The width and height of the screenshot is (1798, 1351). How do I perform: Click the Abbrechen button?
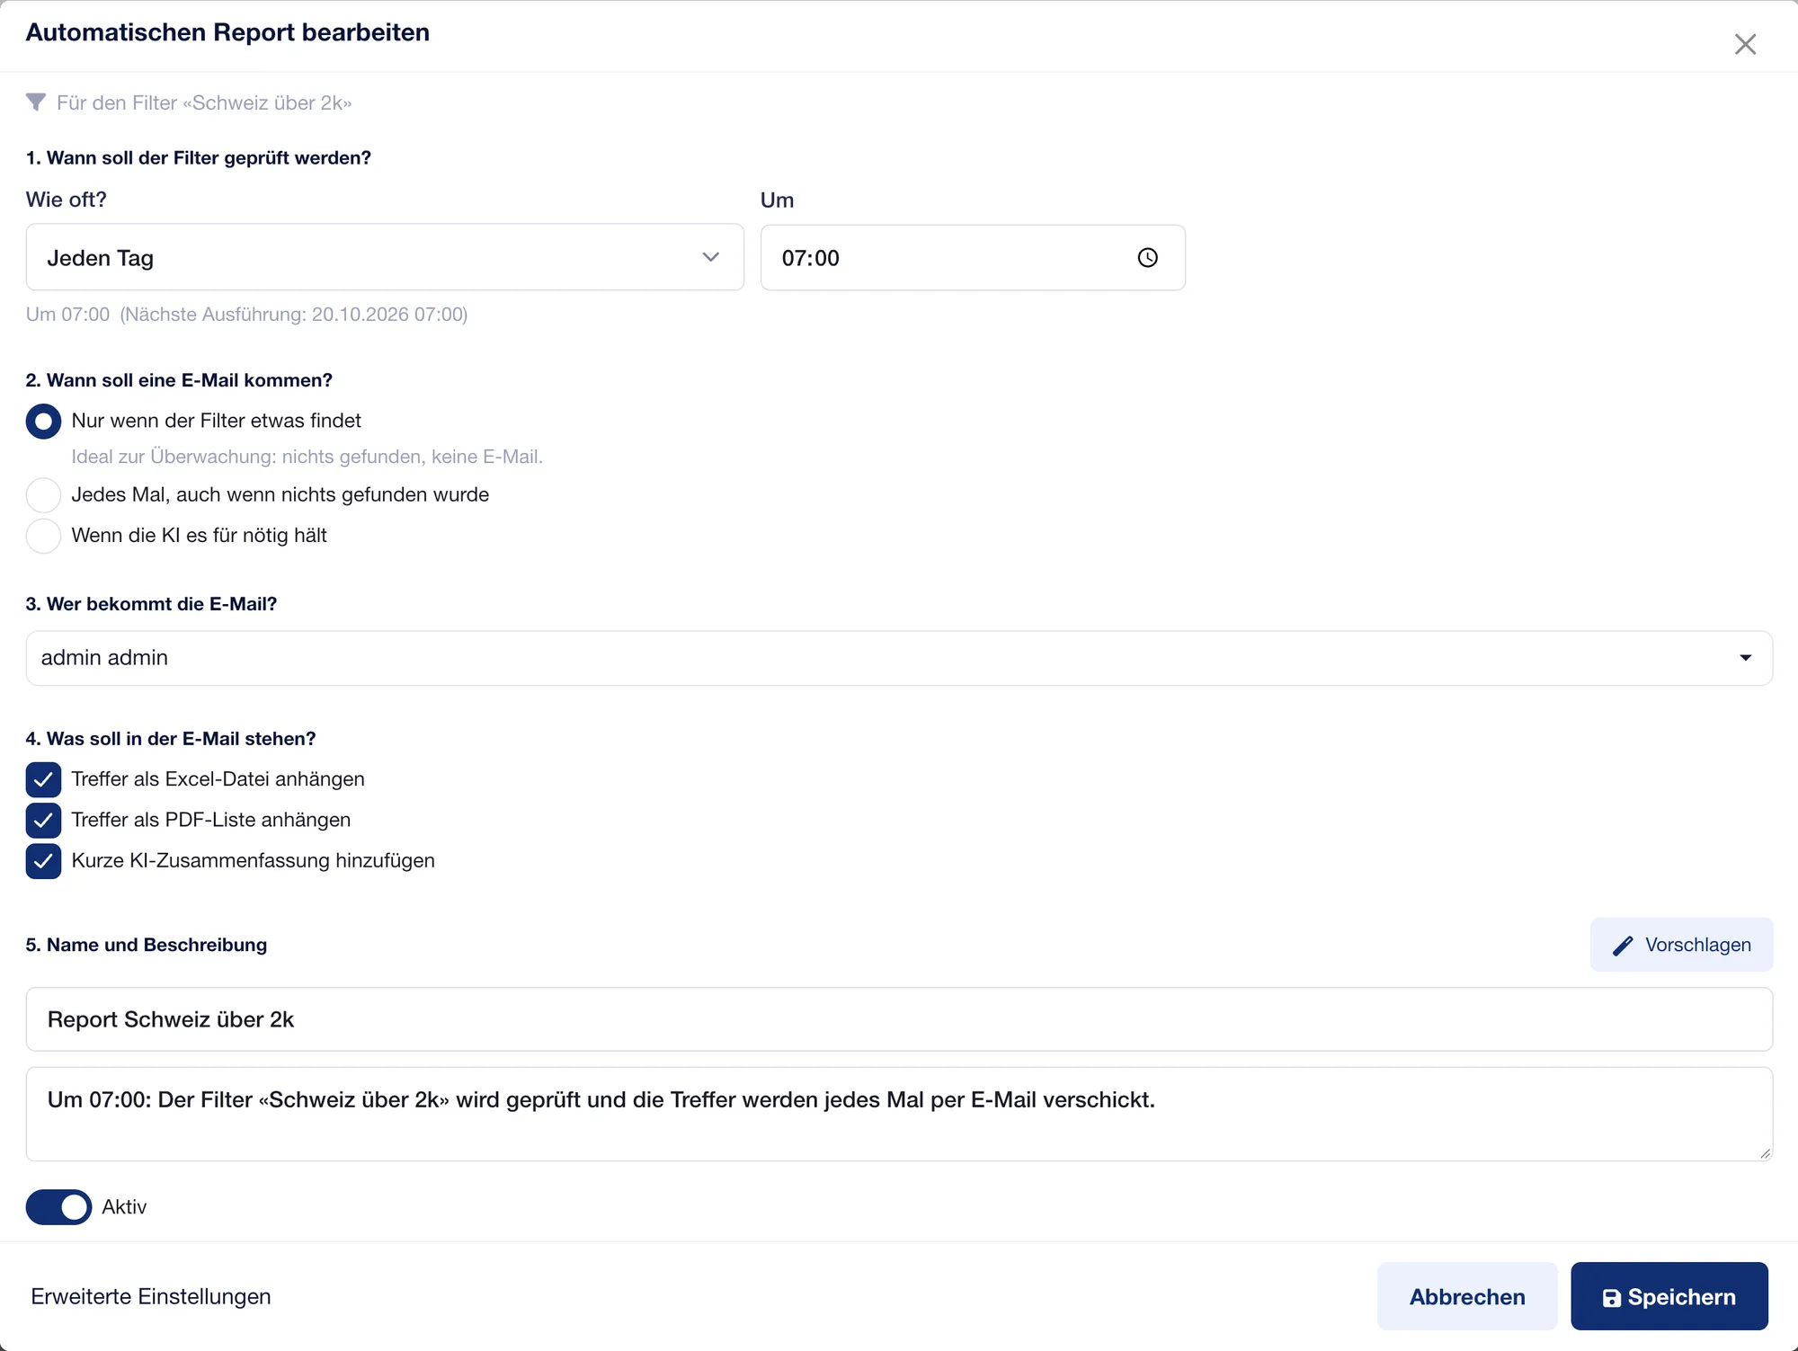[1467, 1296]
